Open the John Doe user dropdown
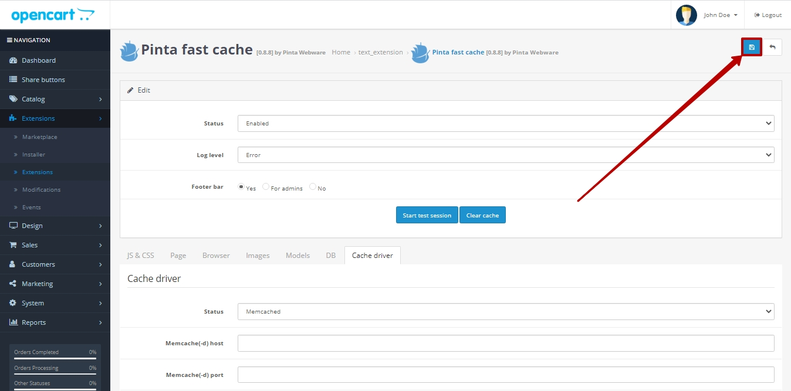Screen dimensions: 791x391 [x=721, y=15]
